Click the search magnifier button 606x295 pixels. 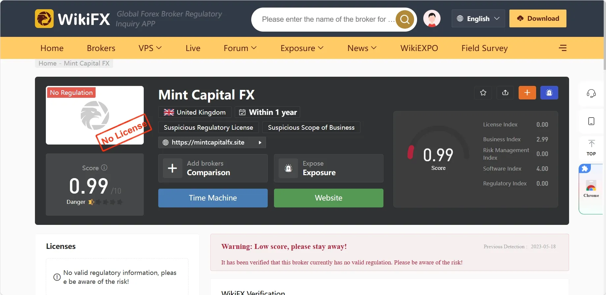(x=405, y=19)
